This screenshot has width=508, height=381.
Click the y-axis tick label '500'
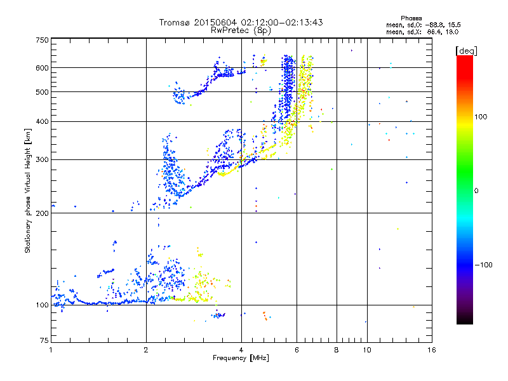(42, 92)
